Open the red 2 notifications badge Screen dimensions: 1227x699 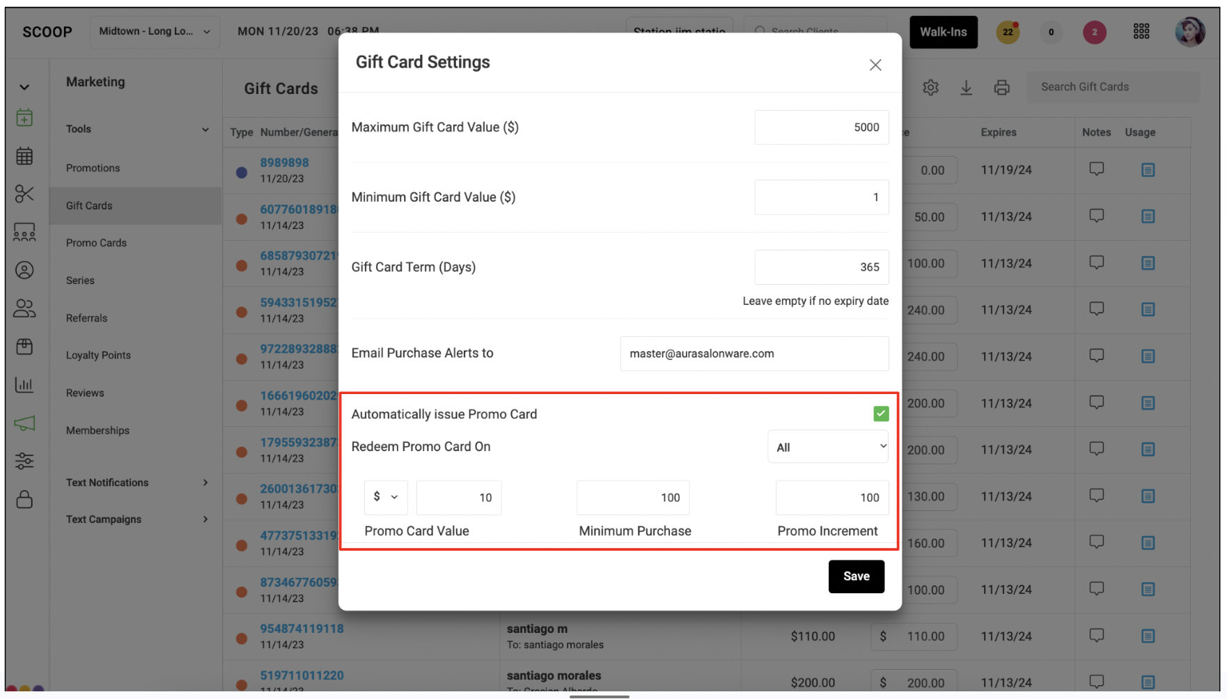(1095, 32)
